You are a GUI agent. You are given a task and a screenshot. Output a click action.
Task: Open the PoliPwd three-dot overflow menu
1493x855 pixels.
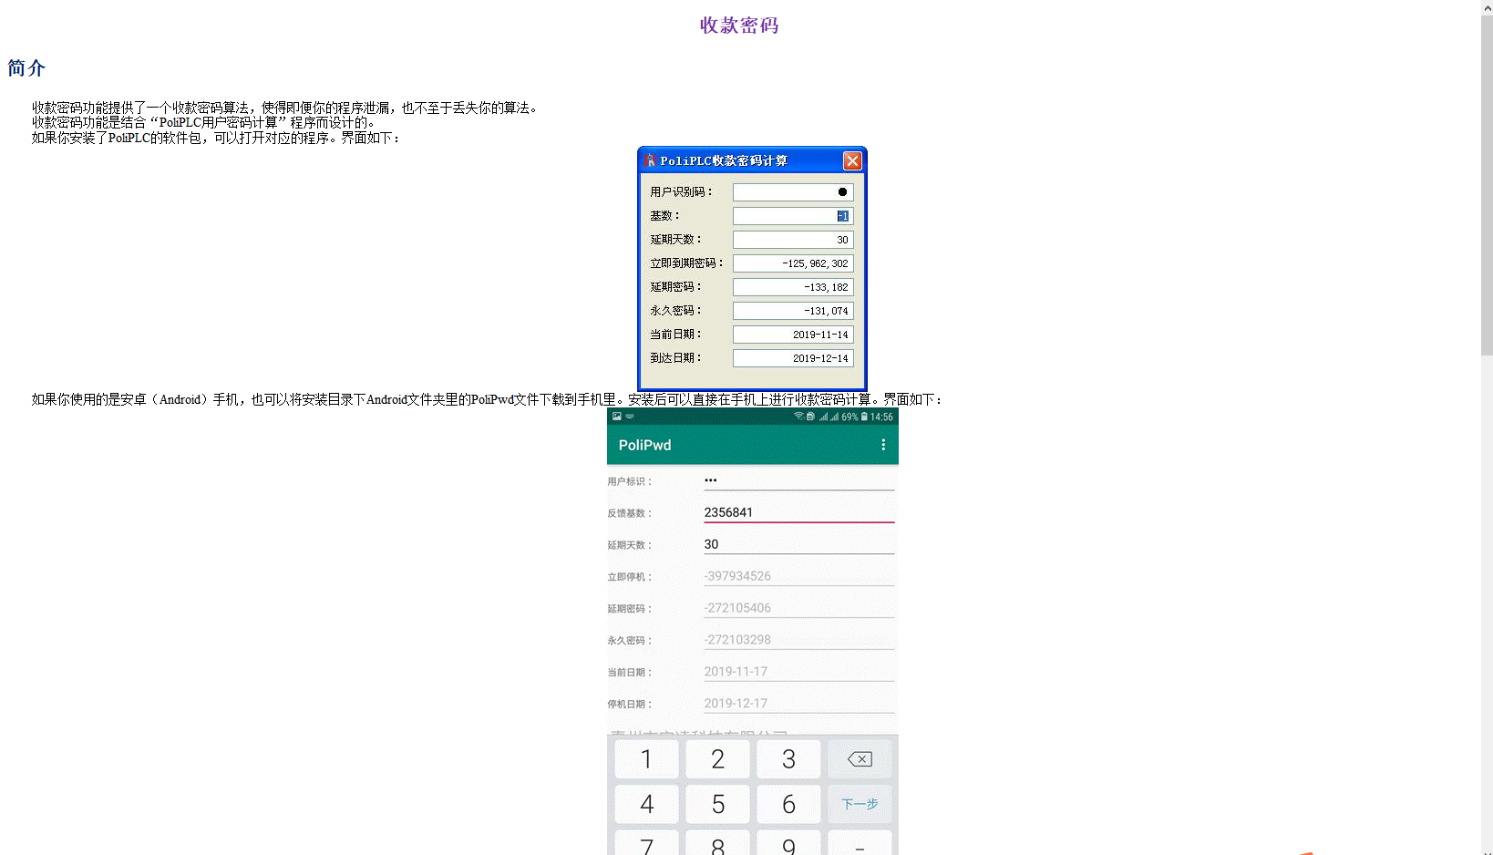click(882, 445)
